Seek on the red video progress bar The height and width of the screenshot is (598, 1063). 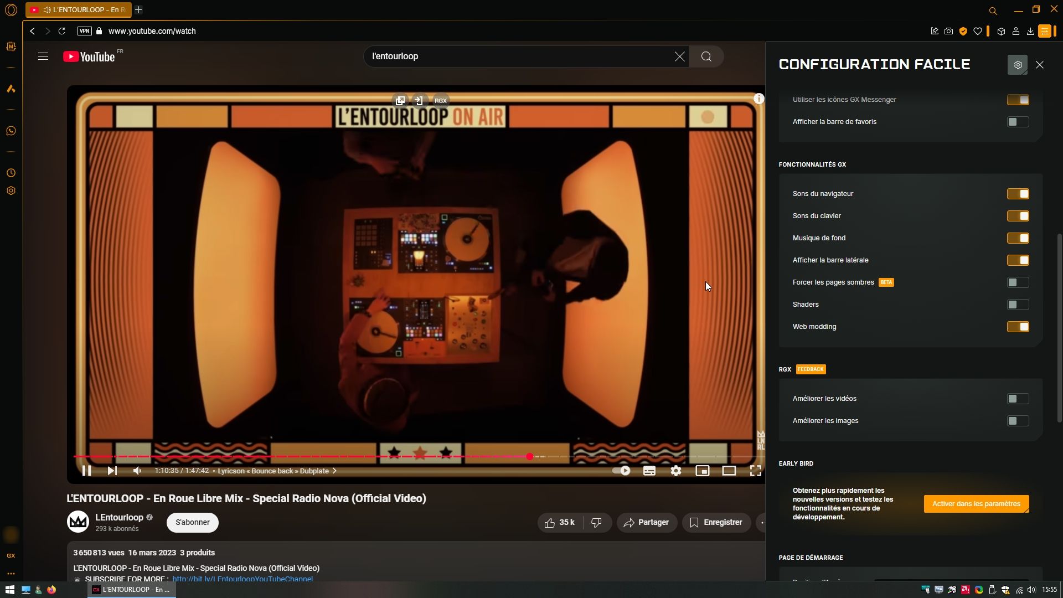pyautogui.click(x=419, y=457)
